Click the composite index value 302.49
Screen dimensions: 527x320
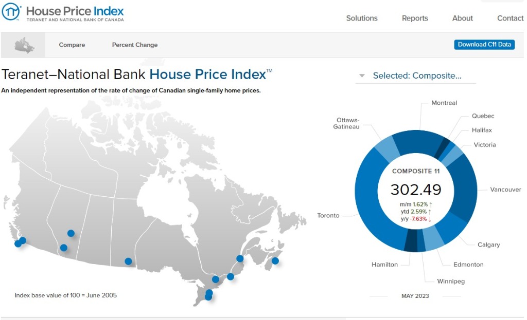[416, 190]
